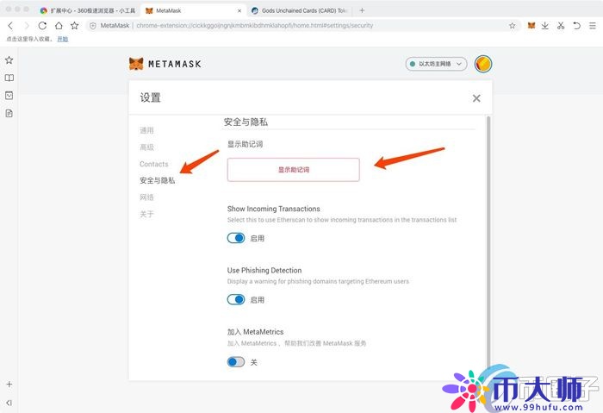
Task: Select the Contacts settings section
Action: click(154, 164)
